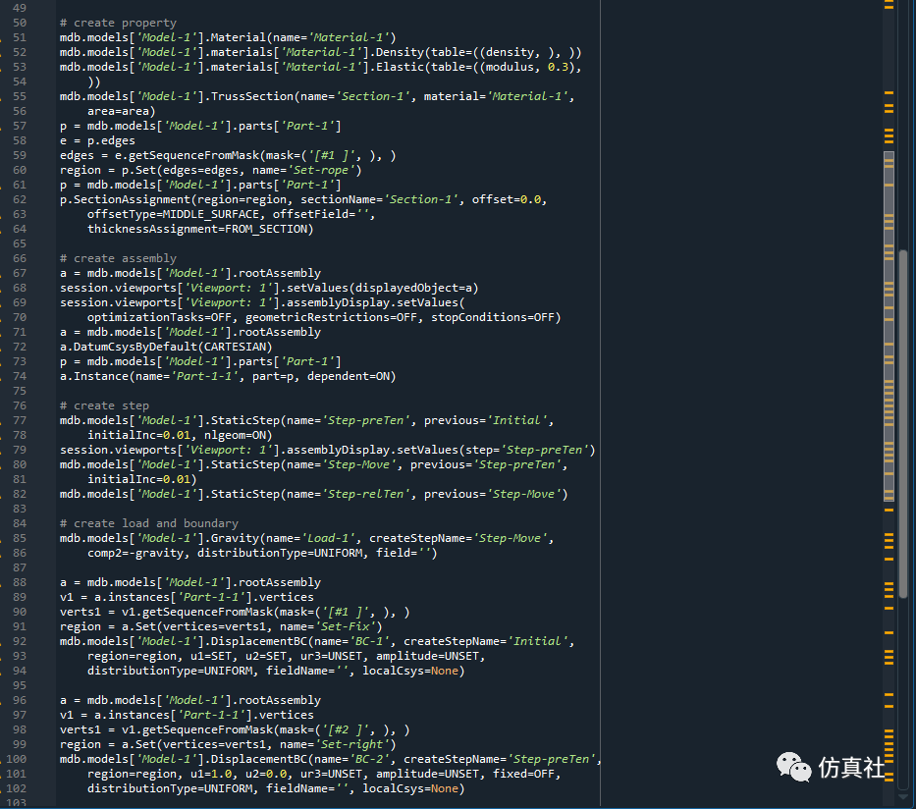The image size is (916, 809).
Task: Click optimizationTasks=OFF on line 70
Action: 159,317
